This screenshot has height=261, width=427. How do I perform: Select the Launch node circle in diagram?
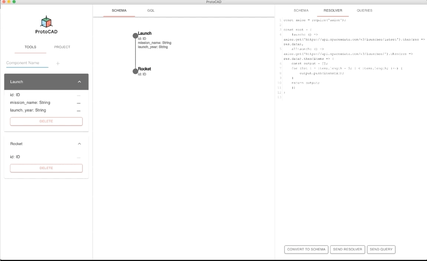click(x=135, y=36)
